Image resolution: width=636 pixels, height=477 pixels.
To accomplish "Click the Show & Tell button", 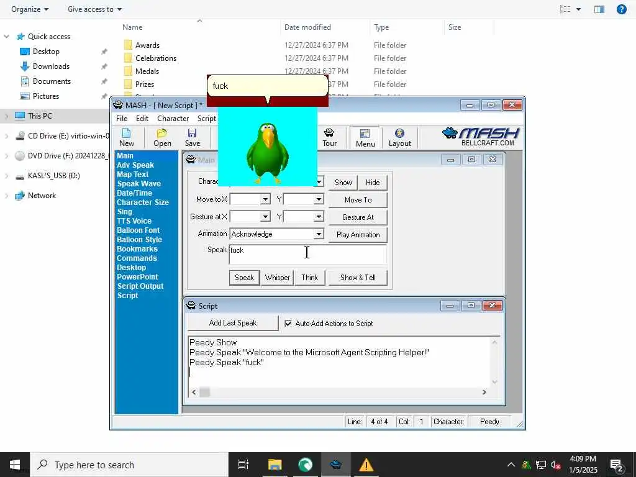I will point(358,278).
